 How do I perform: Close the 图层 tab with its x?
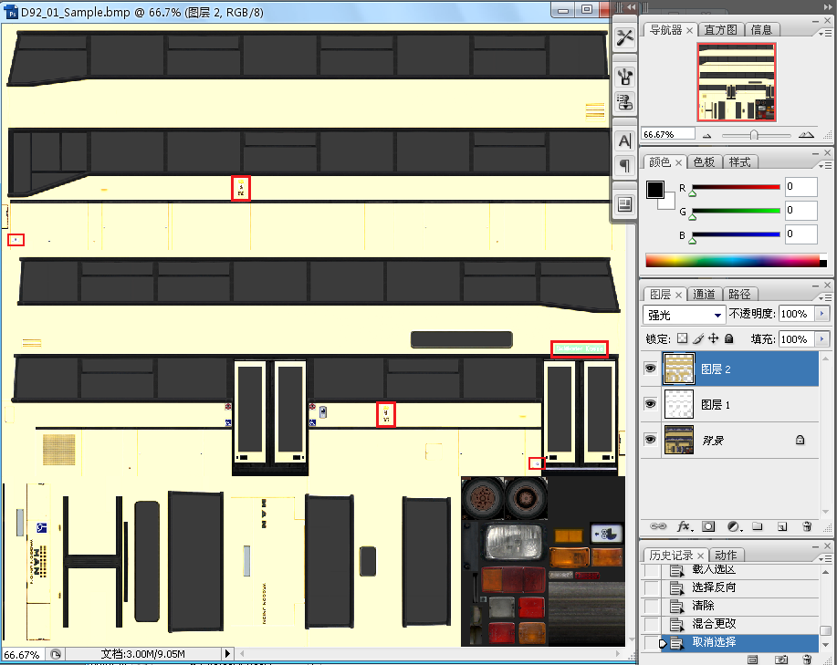click(x=678, y=295)
